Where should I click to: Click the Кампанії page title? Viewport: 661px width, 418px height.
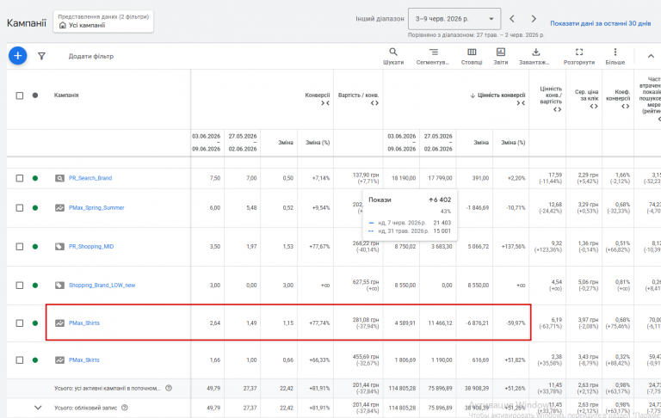tap(27, 22)
